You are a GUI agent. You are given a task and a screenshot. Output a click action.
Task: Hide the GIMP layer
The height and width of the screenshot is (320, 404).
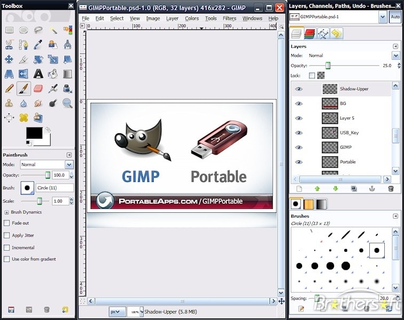(299, 148)
